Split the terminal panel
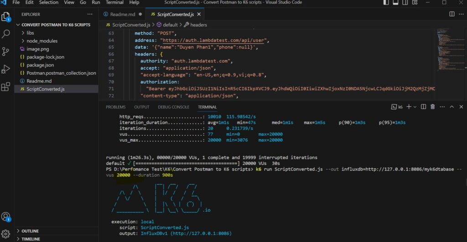Viewport: 467px width, 242px height. click(423, 107)
